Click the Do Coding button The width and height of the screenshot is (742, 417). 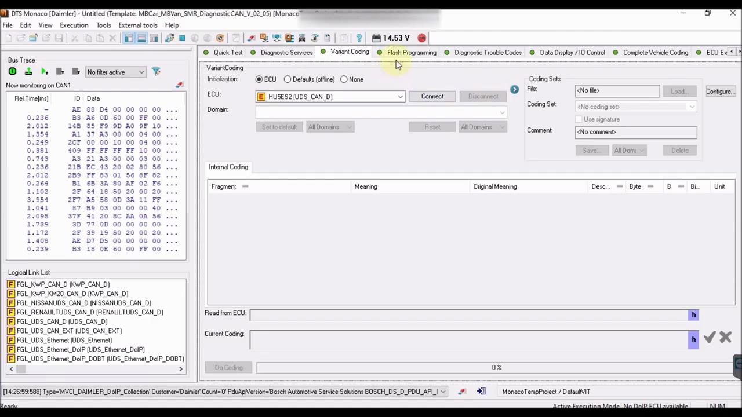tap(229, 367)
